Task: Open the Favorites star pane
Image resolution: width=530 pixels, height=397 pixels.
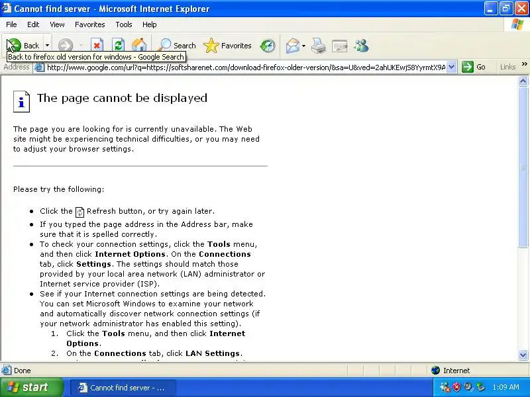Action: point(227,45)
